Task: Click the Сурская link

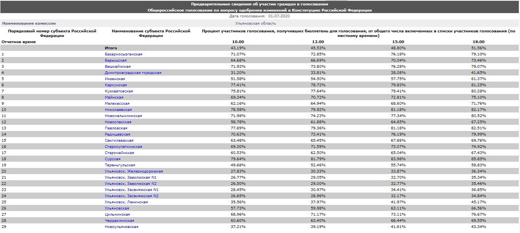Action: pyautogui.click(x=113, y=159)
